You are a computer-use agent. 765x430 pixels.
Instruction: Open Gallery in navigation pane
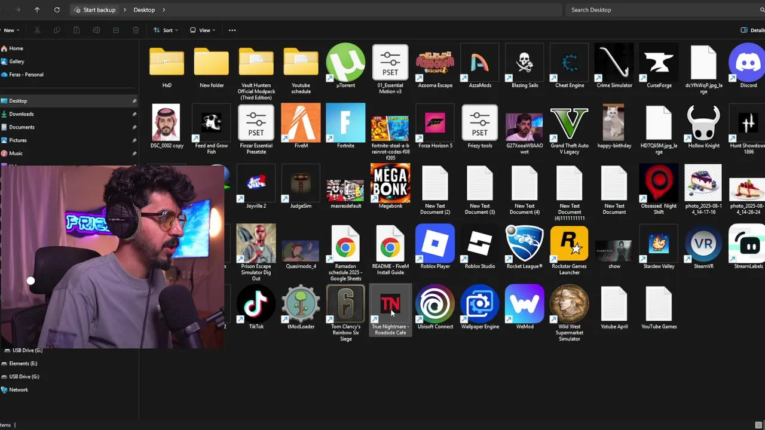[13, 62]
